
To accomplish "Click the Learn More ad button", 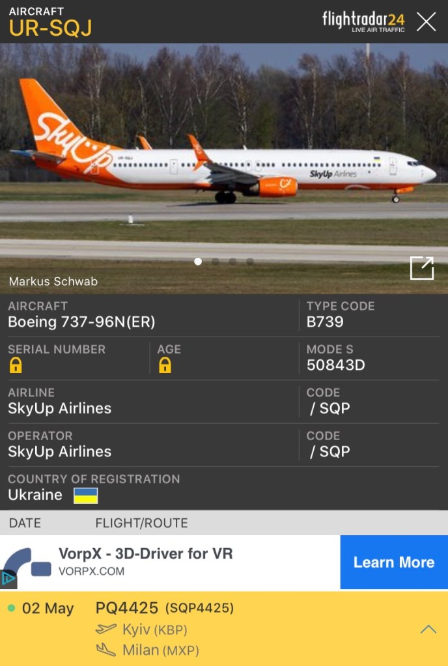I will tap(394, 562).
